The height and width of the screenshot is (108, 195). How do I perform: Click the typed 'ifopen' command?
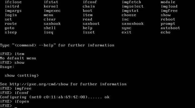coord(22,102)
